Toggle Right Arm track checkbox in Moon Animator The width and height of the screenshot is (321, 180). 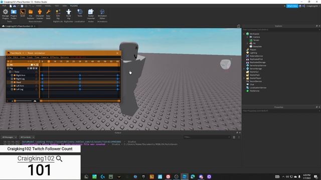click(x=12, y=75)
